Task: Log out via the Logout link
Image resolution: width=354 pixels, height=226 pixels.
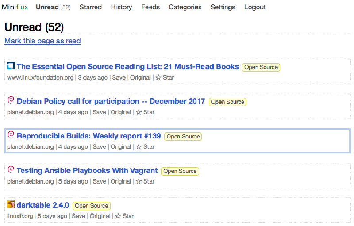Action: (255, 7)
